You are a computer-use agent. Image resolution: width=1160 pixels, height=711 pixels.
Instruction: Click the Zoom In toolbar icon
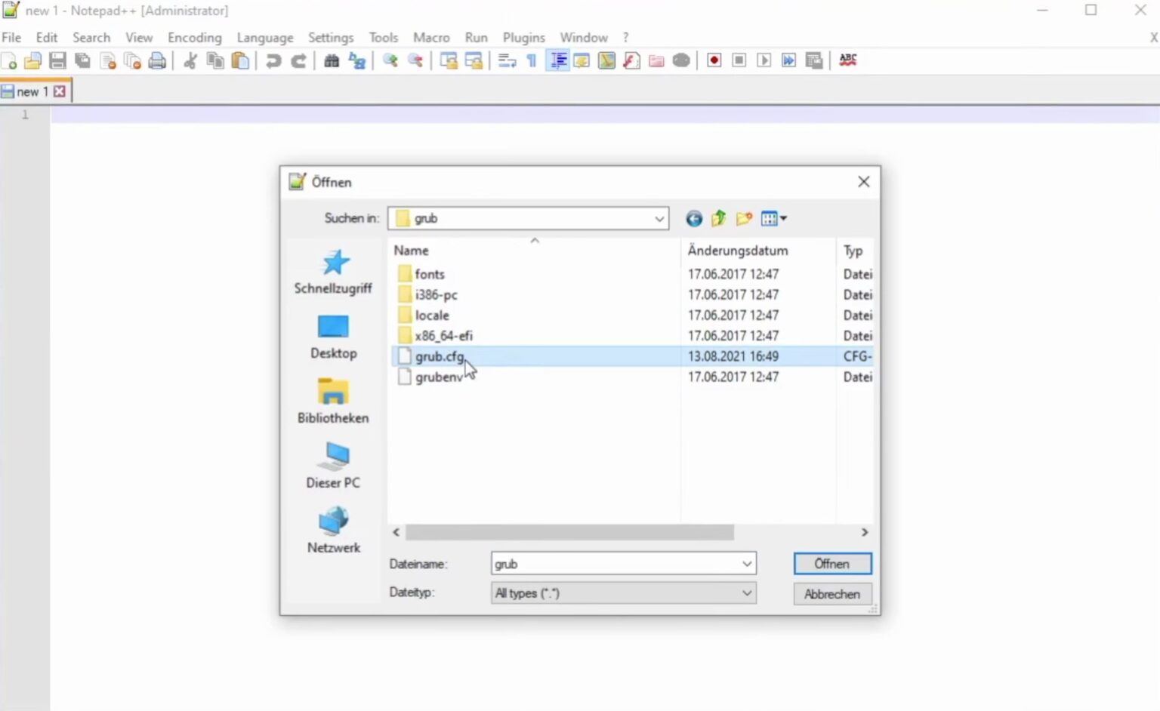(x=390, y=60)
